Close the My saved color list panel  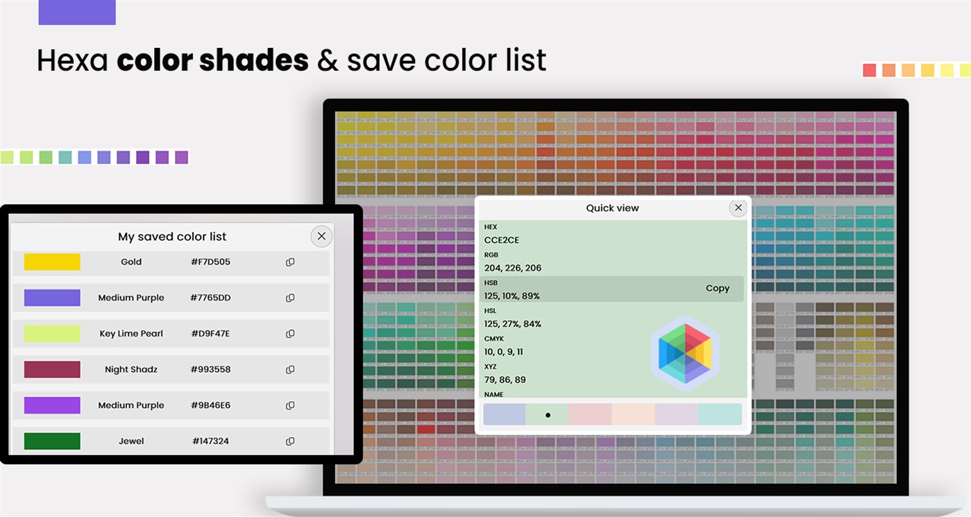(x=321, y=236)
